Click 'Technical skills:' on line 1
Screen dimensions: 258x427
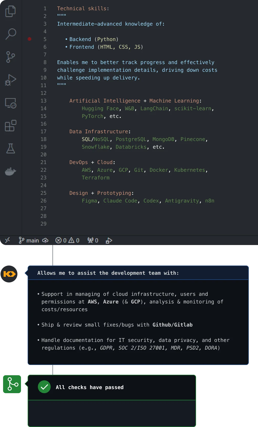(x=83, y=8)
